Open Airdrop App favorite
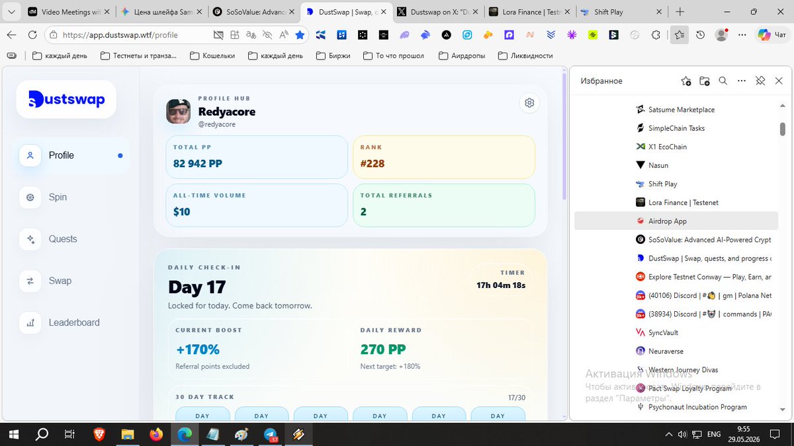Screen dimensions: 794x446 click(x=676, y=221)
